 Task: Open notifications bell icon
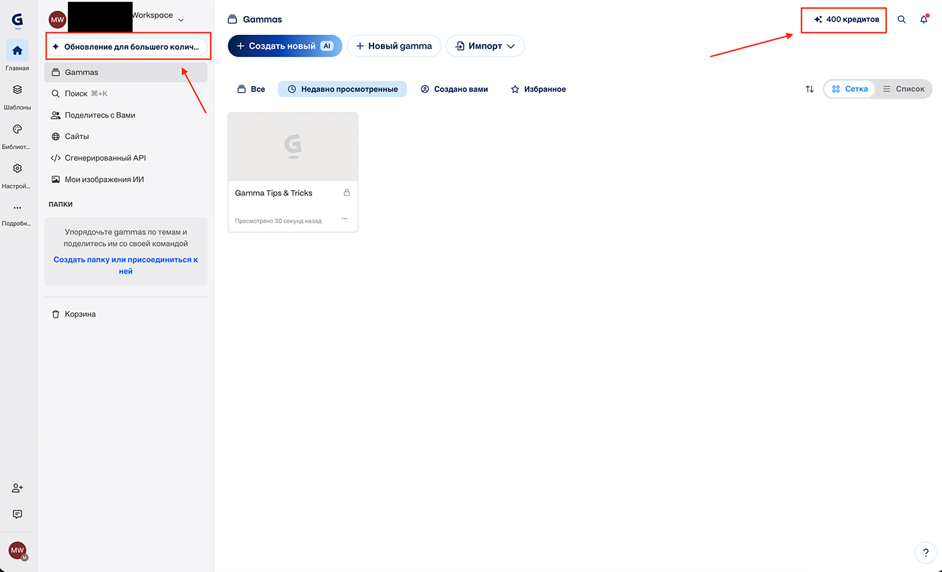924,19
